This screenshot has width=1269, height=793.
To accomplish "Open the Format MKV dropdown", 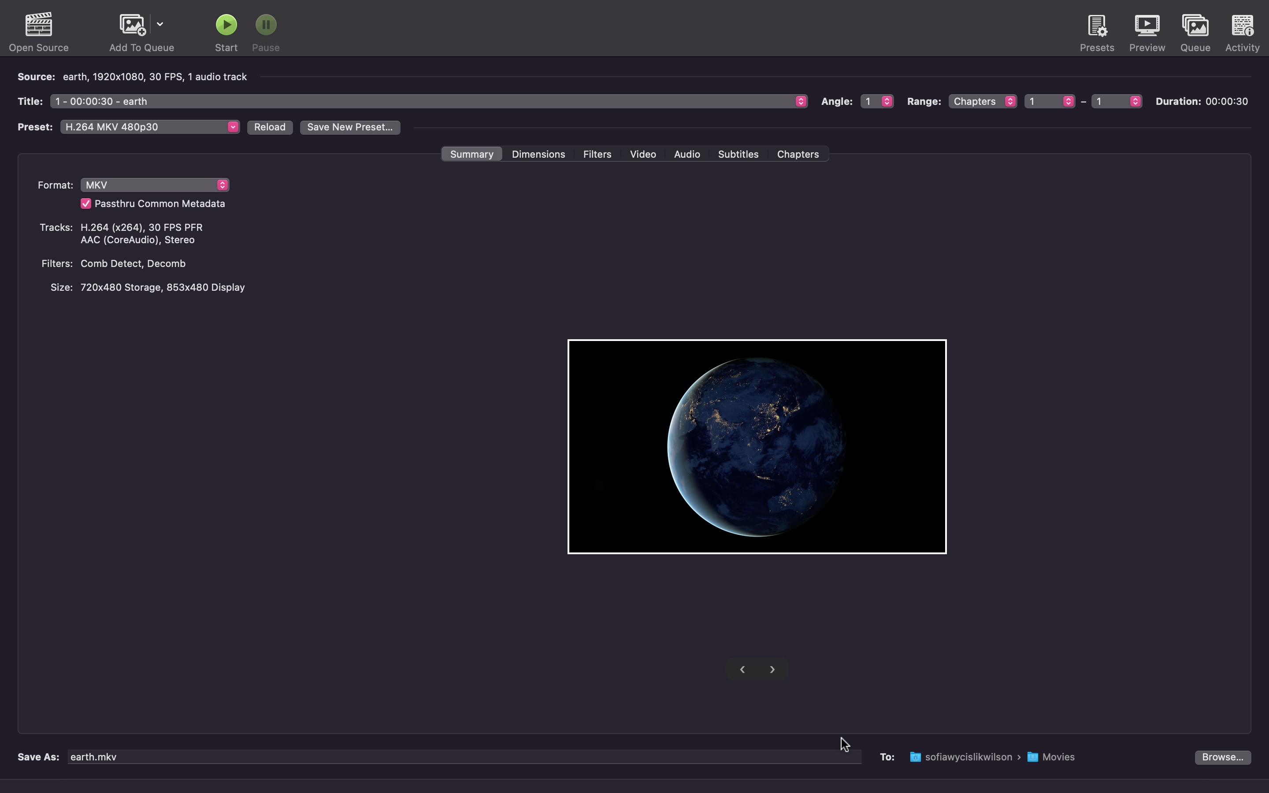I will tap(155, 185).
